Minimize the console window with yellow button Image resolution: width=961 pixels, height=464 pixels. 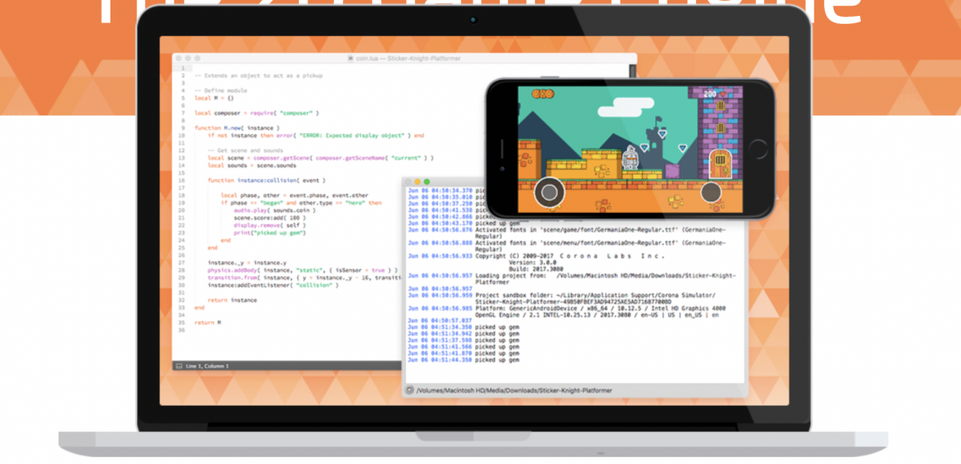pos(418,182)
